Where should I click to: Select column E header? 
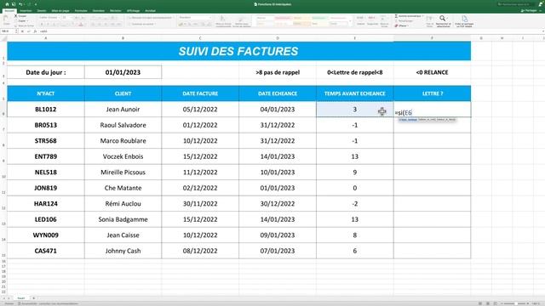tap(354, 37)
